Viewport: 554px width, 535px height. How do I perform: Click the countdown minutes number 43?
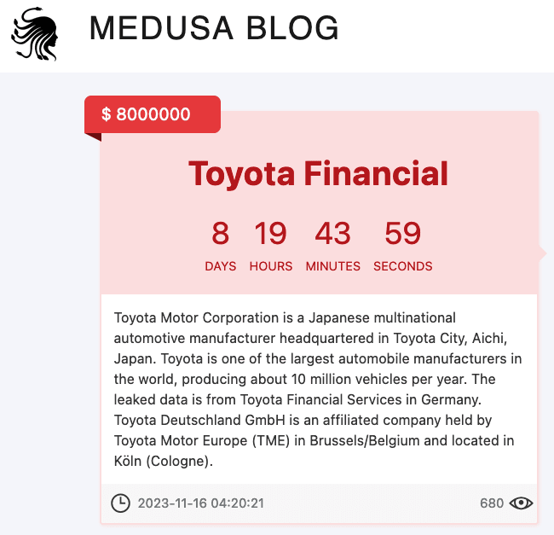click(332, 233)
